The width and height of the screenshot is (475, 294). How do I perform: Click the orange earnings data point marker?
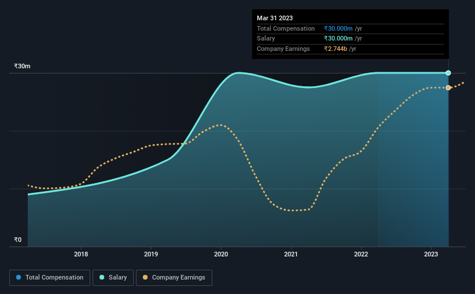[x=448, y=88]
